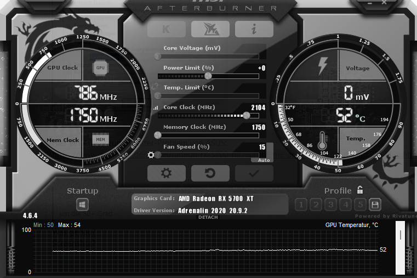Screen dimensions: 417x278
Task: Open the Kombustor (K) stress test button
Action: coord(166,29)
